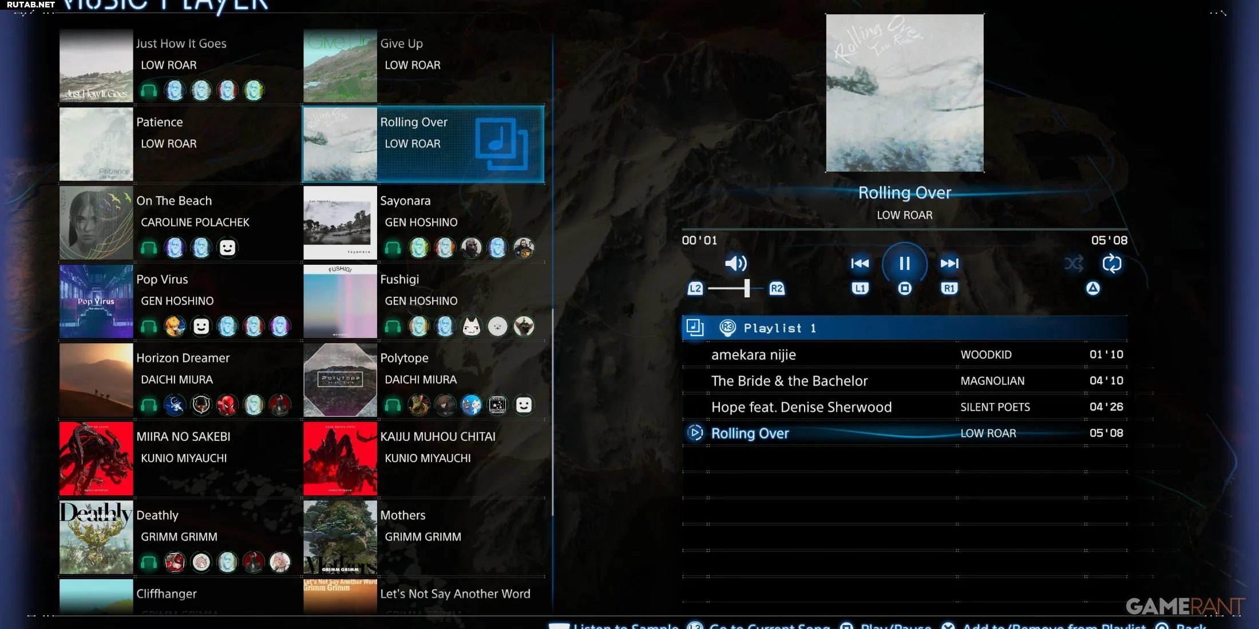Click playlist icon on Rolling Over song tile

[502, 144]
